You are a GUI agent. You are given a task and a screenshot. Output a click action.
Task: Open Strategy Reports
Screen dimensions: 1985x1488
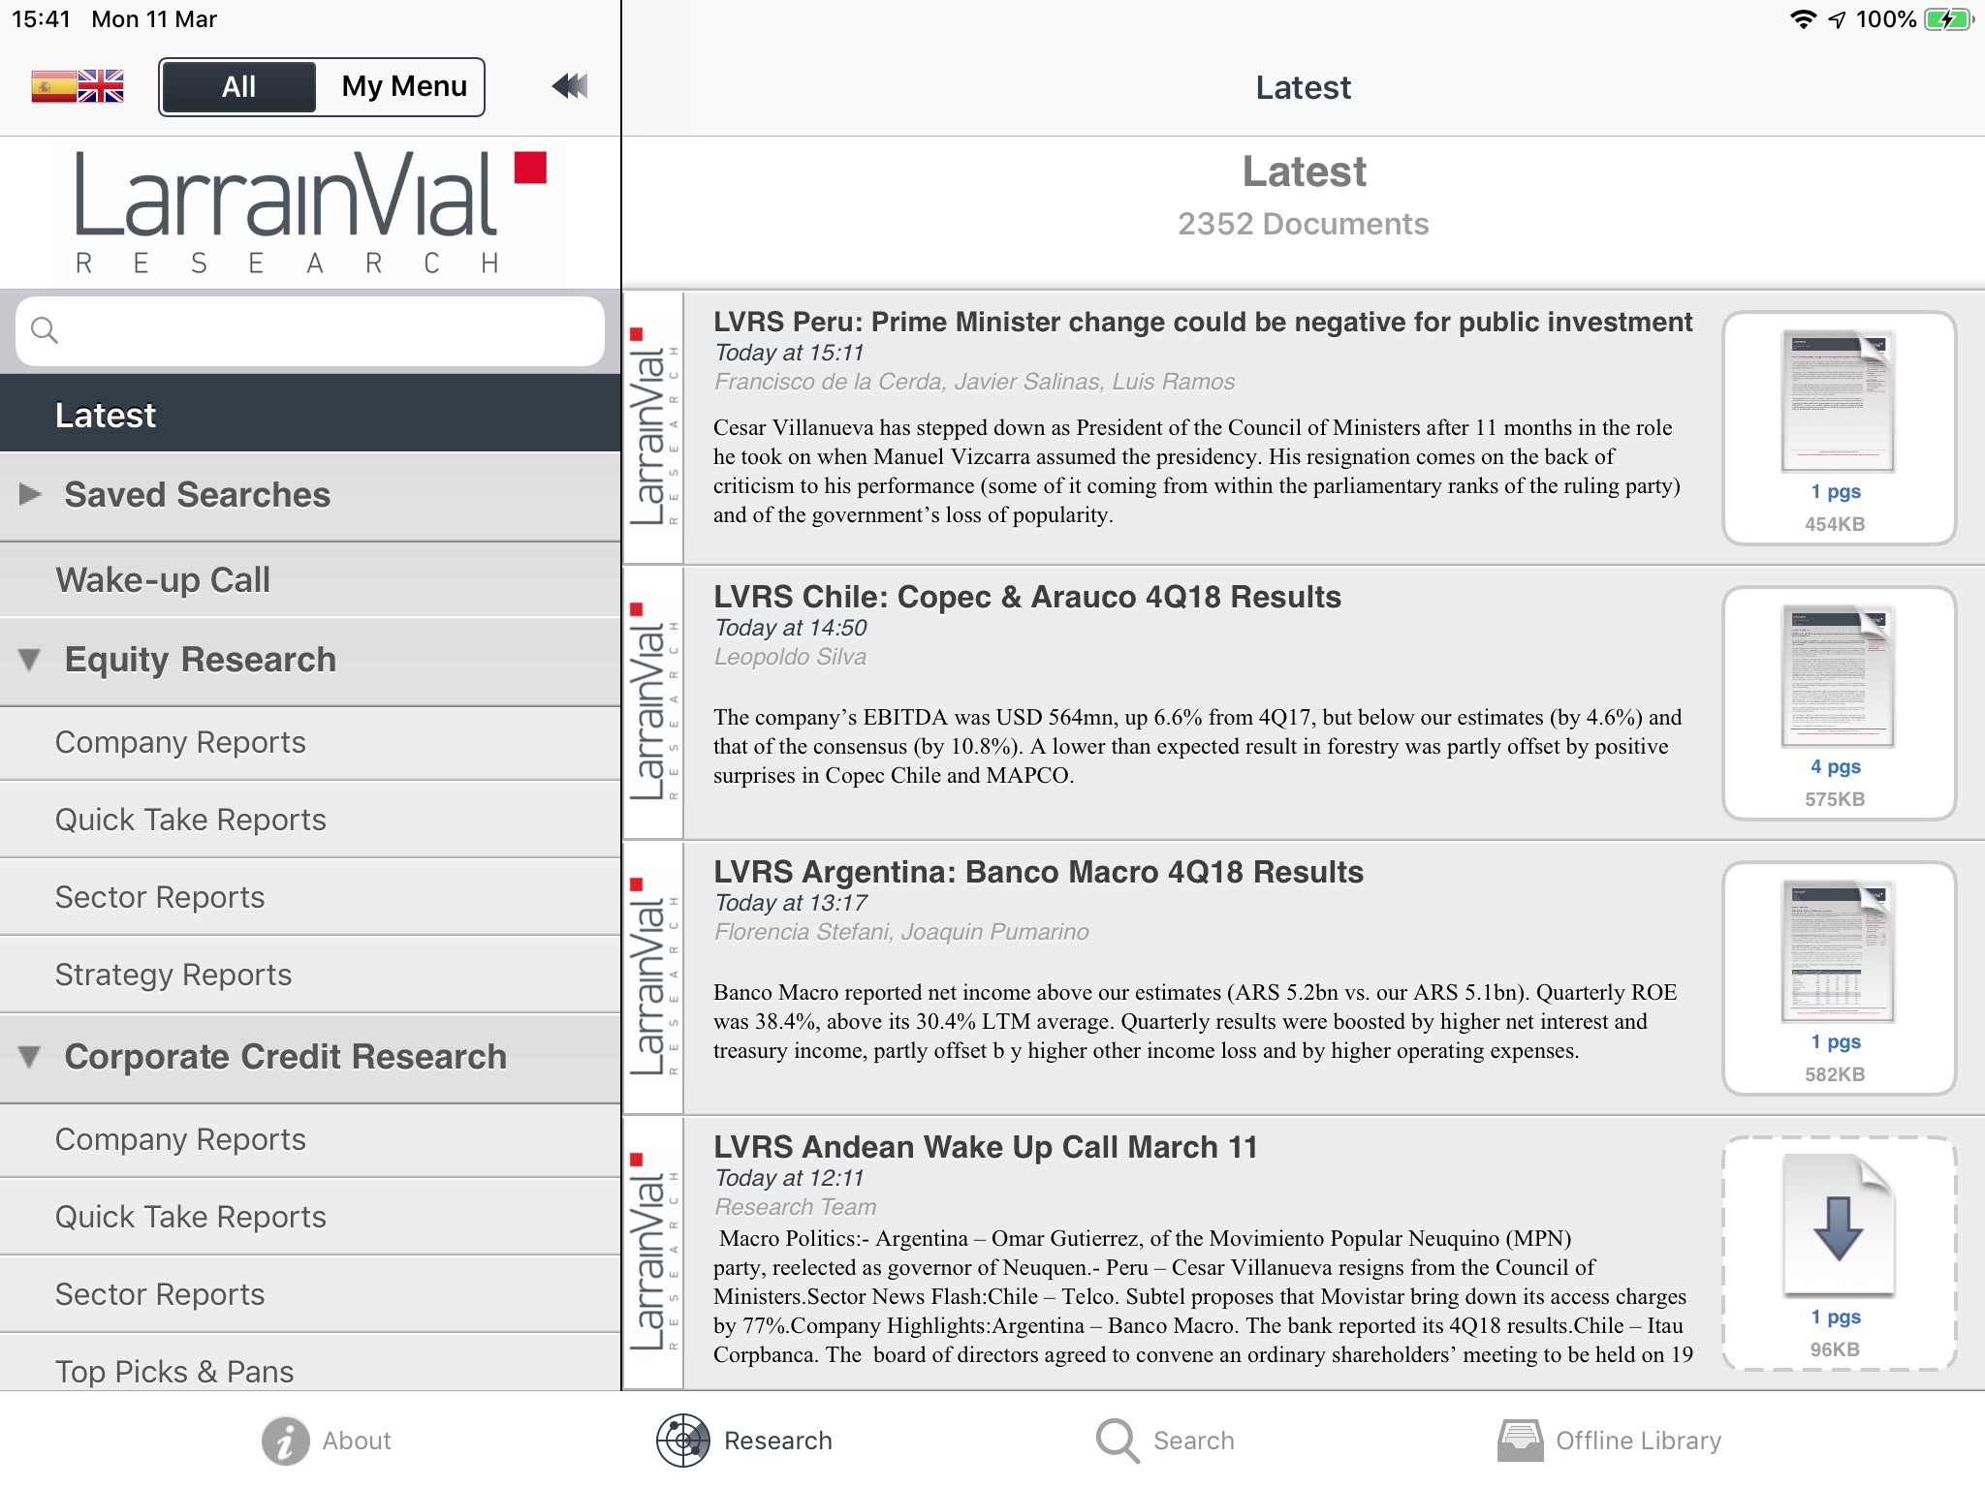coord(310,975)
